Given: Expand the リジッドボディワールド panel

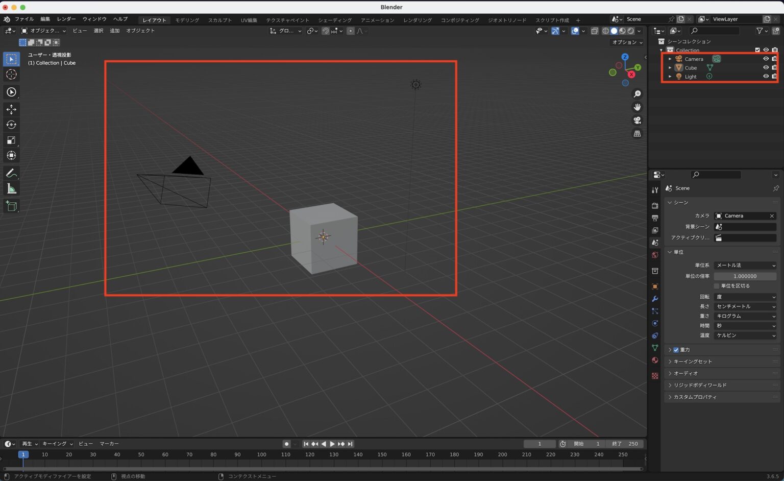Looking at the screenshot, I should tap(700, 385).
